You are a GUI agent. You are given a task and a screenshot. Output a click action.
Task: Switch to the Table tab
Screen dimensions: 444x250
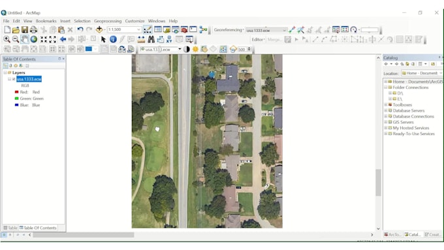[x=10, y=228]
